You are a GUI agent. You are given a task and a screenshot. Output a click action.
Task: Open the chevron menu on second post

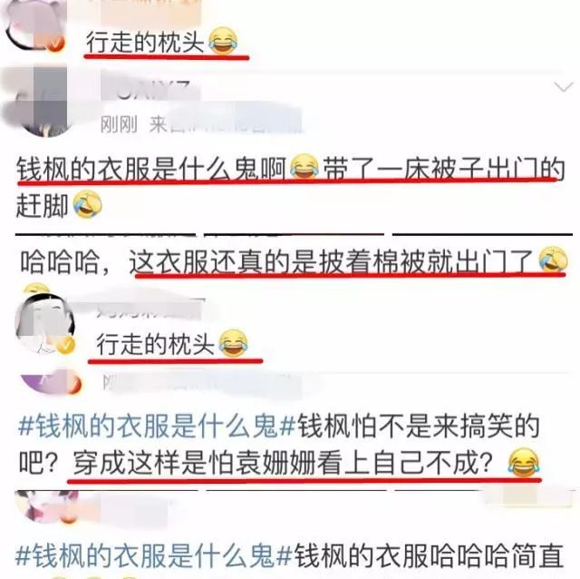click(x=563, y=87)
